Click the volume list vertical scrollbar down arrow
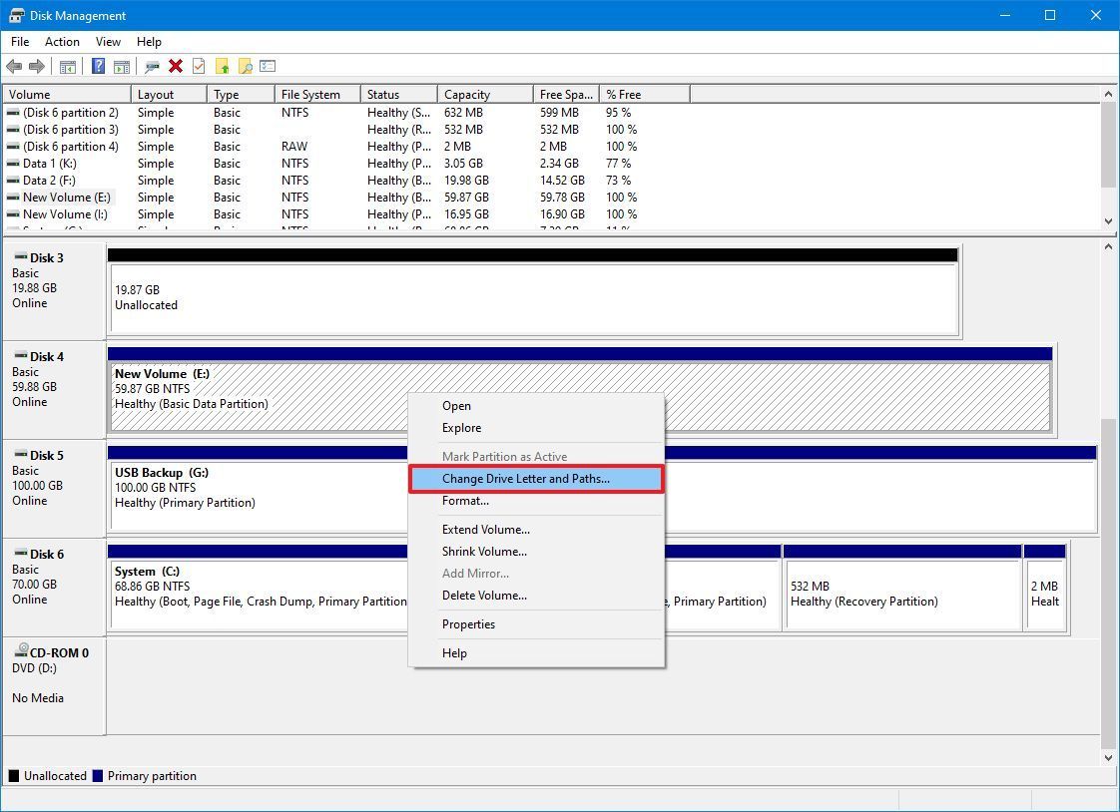1120x812 pixels. (1110, 221)
